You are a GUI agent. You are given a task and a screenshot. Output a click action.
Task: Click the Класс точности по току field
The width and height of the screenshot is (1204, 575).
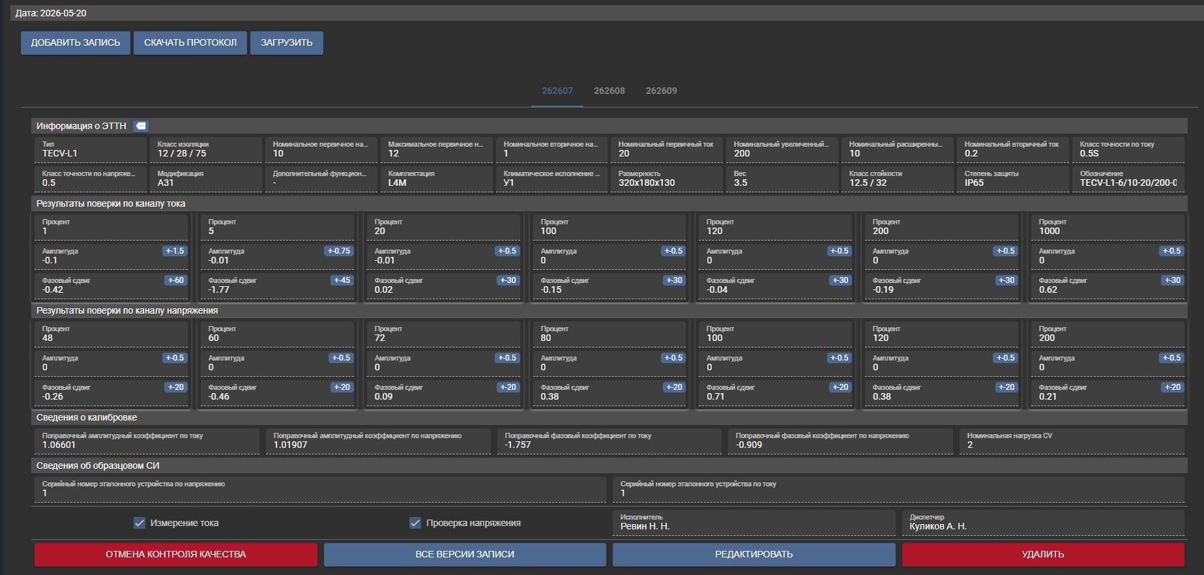pyautogui.click(x=1128, y=150)
